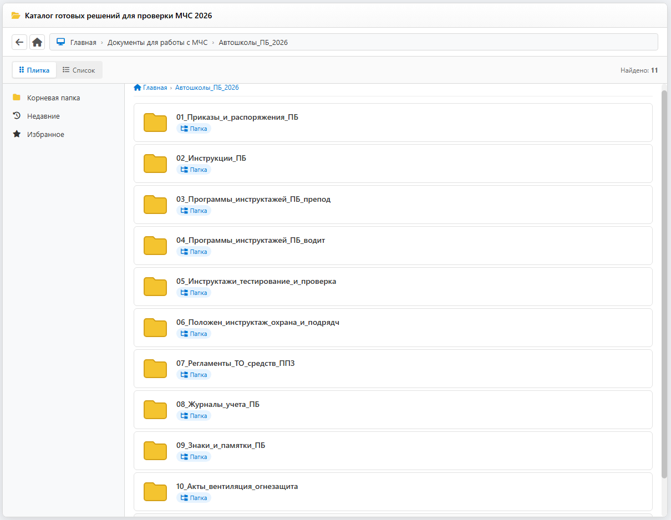671x520 pixels.
Task: Click folder icon of 06_Положен_инструктаж_охрана_и_подрядч
Action: tap(155, 328)
